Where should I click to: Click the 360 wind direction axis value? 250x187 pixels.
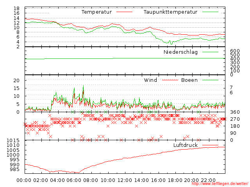tap(235, 112)
